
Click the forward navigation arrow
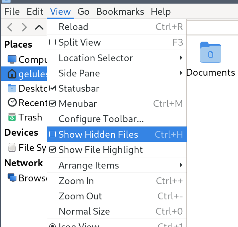[24, 27]
